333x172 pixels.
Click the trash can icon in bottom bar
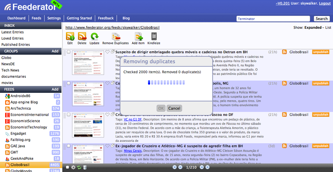click(x=85, y=167)
